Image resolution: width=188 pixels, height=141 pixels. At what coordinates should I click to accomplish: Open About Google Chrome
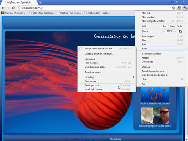coord(162,71)
